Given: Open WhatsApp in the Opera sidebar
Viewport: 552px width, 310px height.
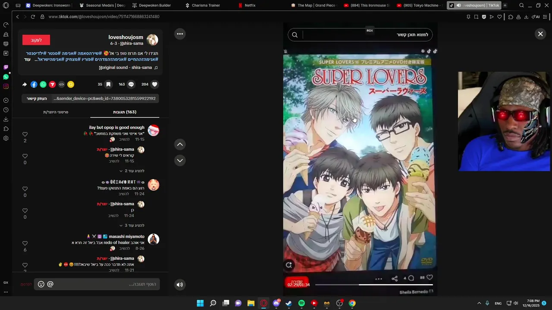Looking at the screenshot, I should coord(6,77).
